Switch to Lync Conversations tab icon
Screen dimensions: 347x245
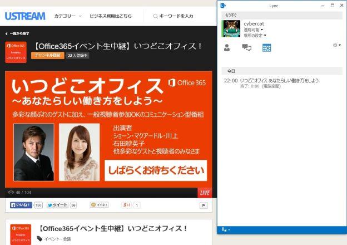pos(246,48)
